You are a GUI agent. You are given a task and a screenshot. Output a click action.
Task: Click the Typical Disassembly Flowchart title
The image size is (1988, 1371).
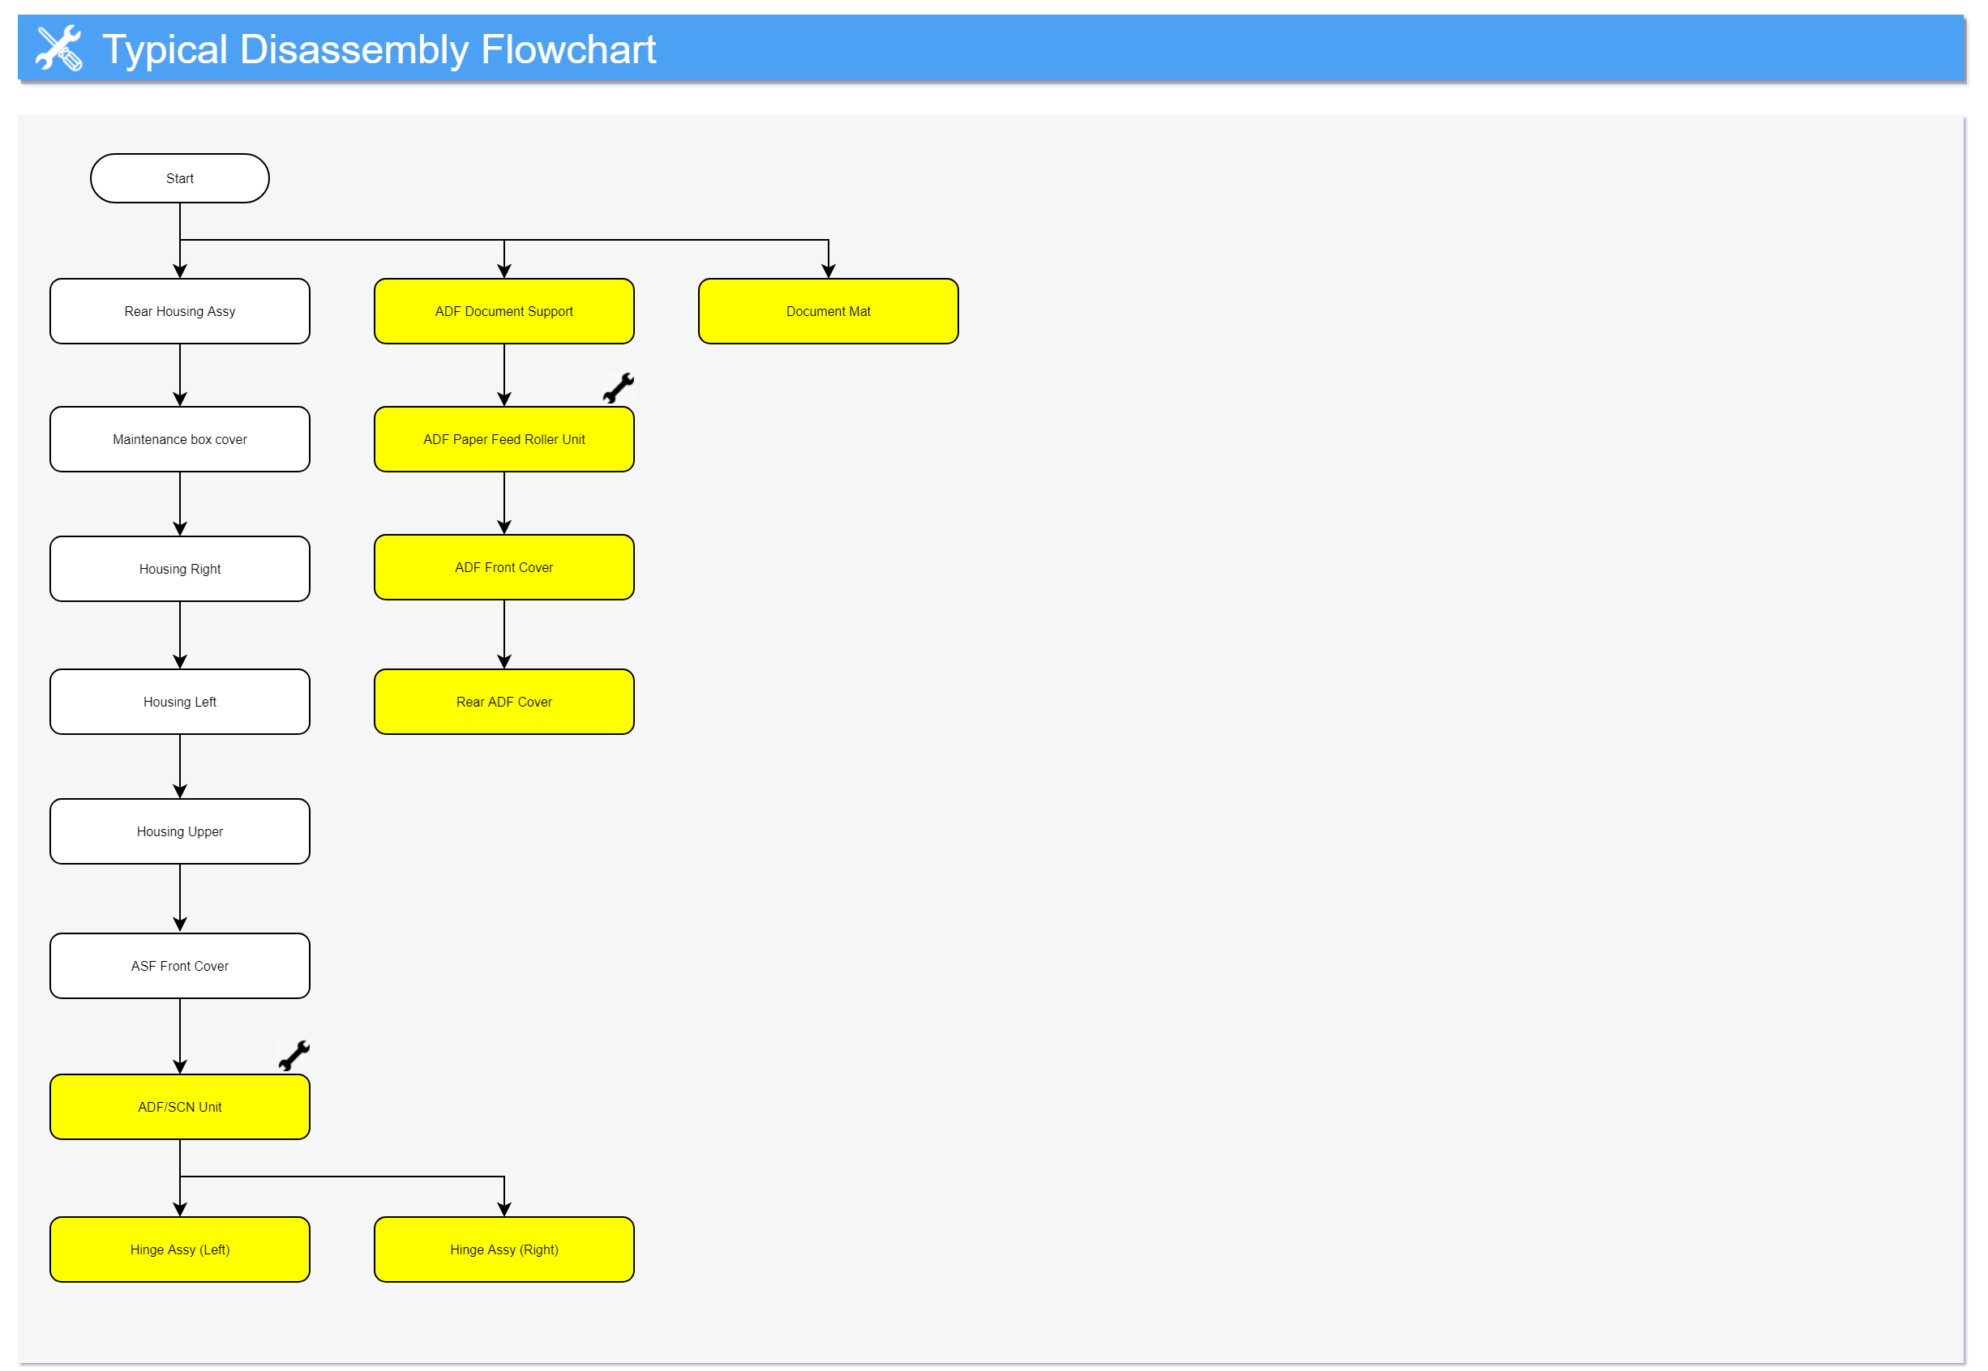[379, 49]
